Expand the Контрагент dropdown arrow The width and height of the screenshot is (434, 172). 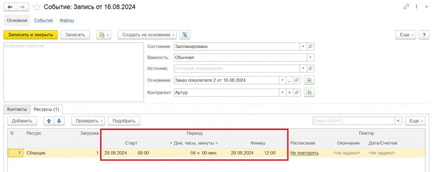coord(283,93)
